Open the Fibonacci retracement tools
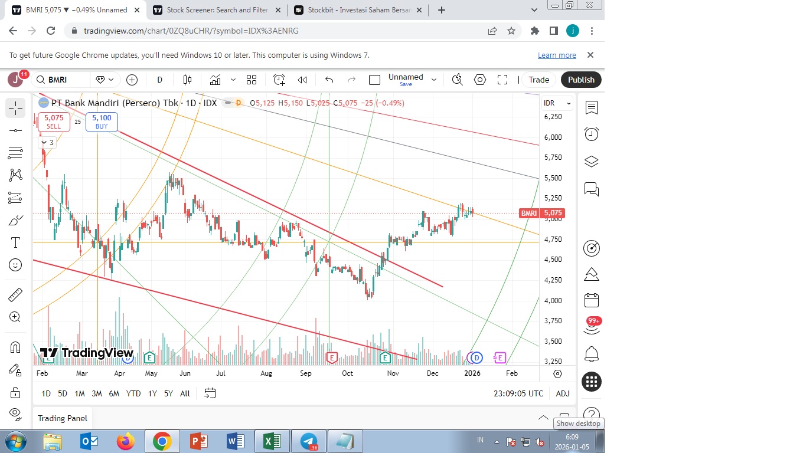 tap(15, 153)
